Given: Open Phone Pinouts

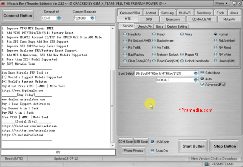Looking at the screenshot, I should [x=133, y=150].
